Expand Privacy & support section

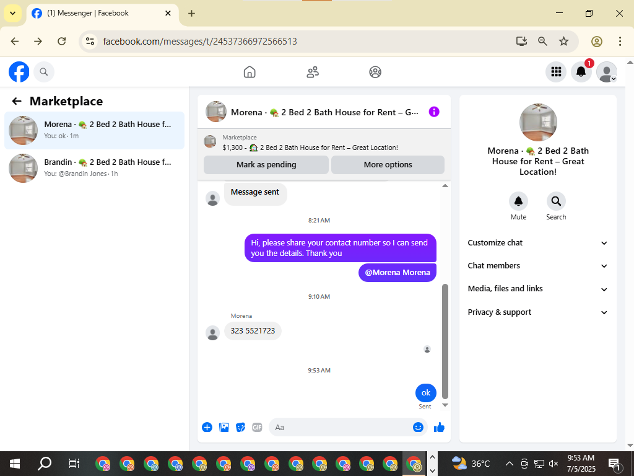tap(538, 312)
